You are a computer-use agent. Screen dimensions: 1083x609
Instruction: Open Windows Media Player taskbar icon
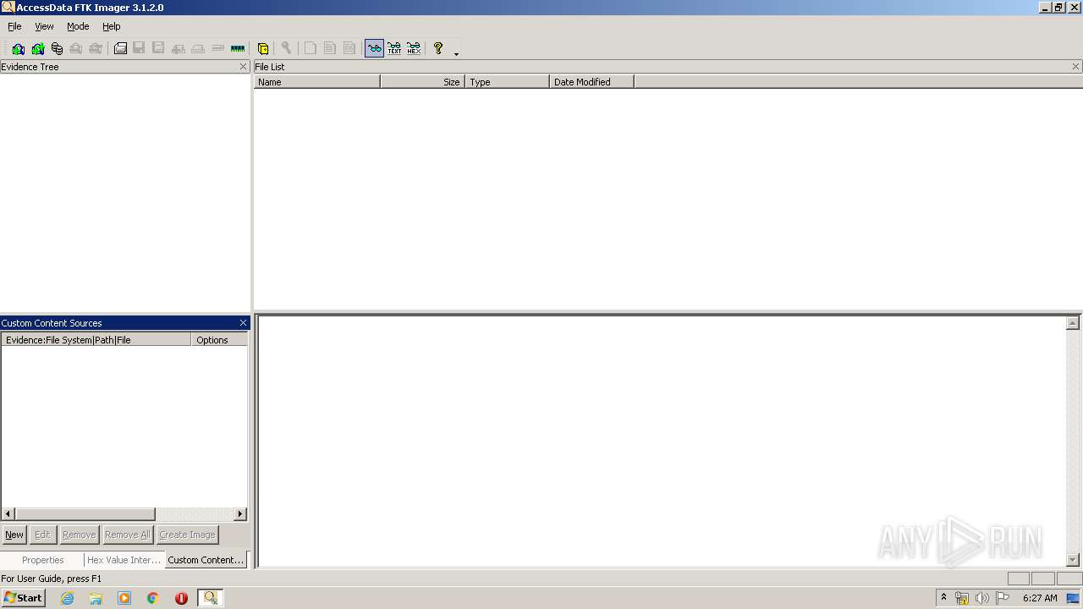(x=124, y=598)
